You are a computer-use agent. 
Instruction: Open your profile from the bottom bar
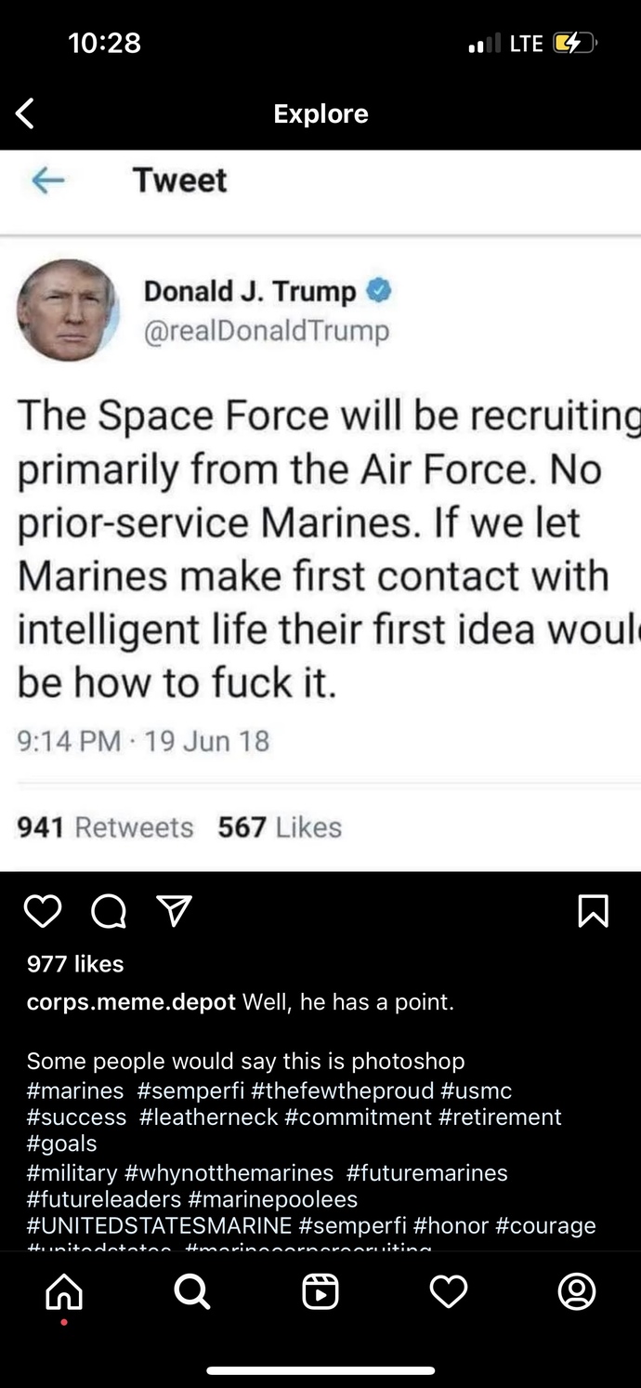point(577,1291)
